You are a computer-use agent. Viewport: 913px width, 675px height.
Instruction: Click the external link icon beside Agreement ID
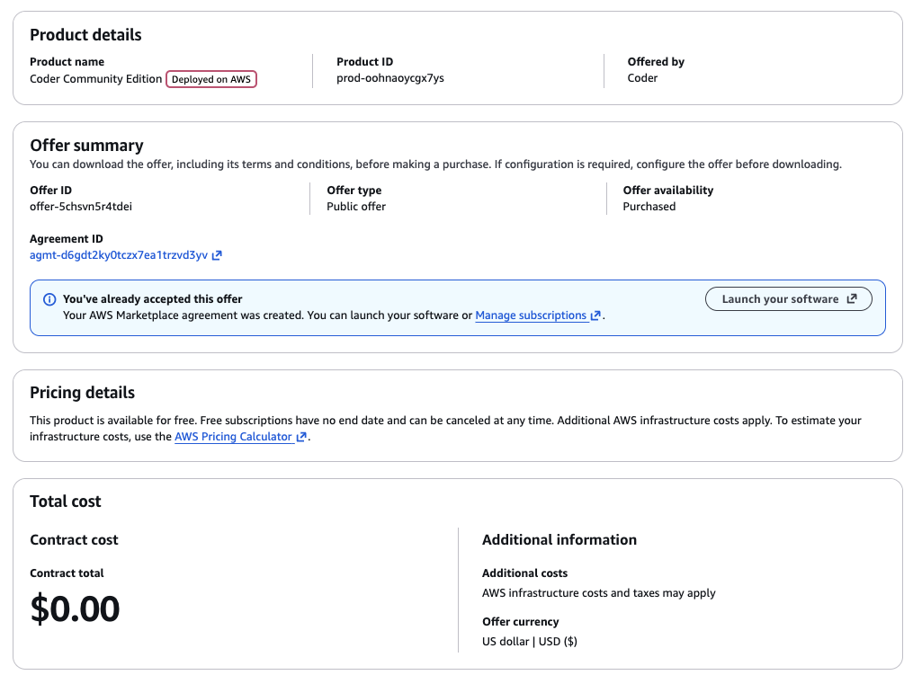[x=216, y=255]
